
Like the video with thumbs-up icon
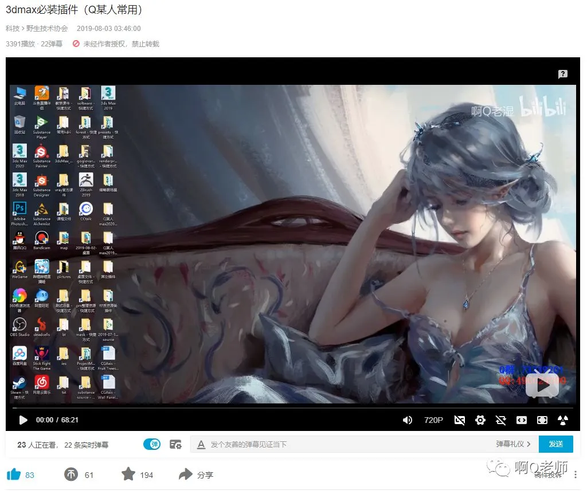(x=14, y=474)
